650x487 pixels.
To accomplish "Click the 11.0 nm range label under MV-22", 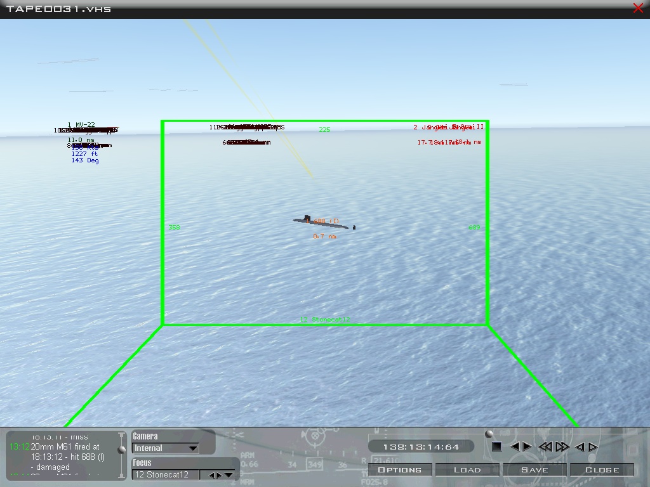I will [81, 140].
